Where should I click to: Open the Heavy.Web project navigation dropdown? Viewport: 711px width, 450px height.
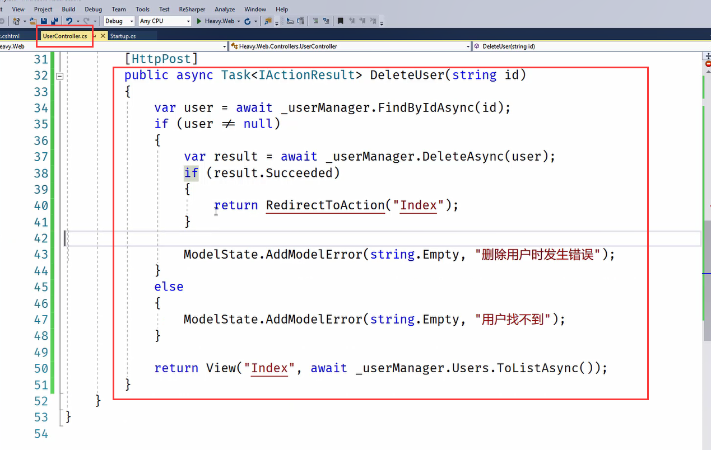(x=114, y=46)
